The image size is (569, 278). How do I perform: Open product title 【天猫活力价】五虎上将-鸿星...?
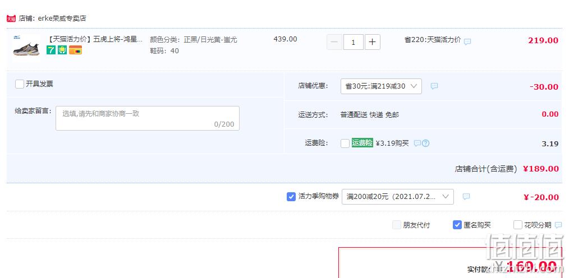tap(95, 39)
